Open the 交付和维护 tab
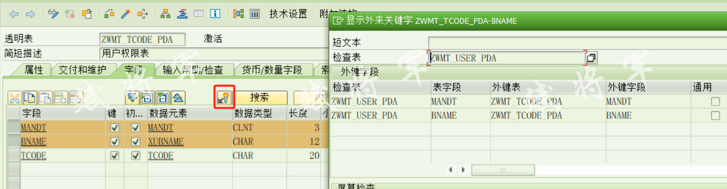The width and height of the screenshot is (727, 189). click(82, 70)
